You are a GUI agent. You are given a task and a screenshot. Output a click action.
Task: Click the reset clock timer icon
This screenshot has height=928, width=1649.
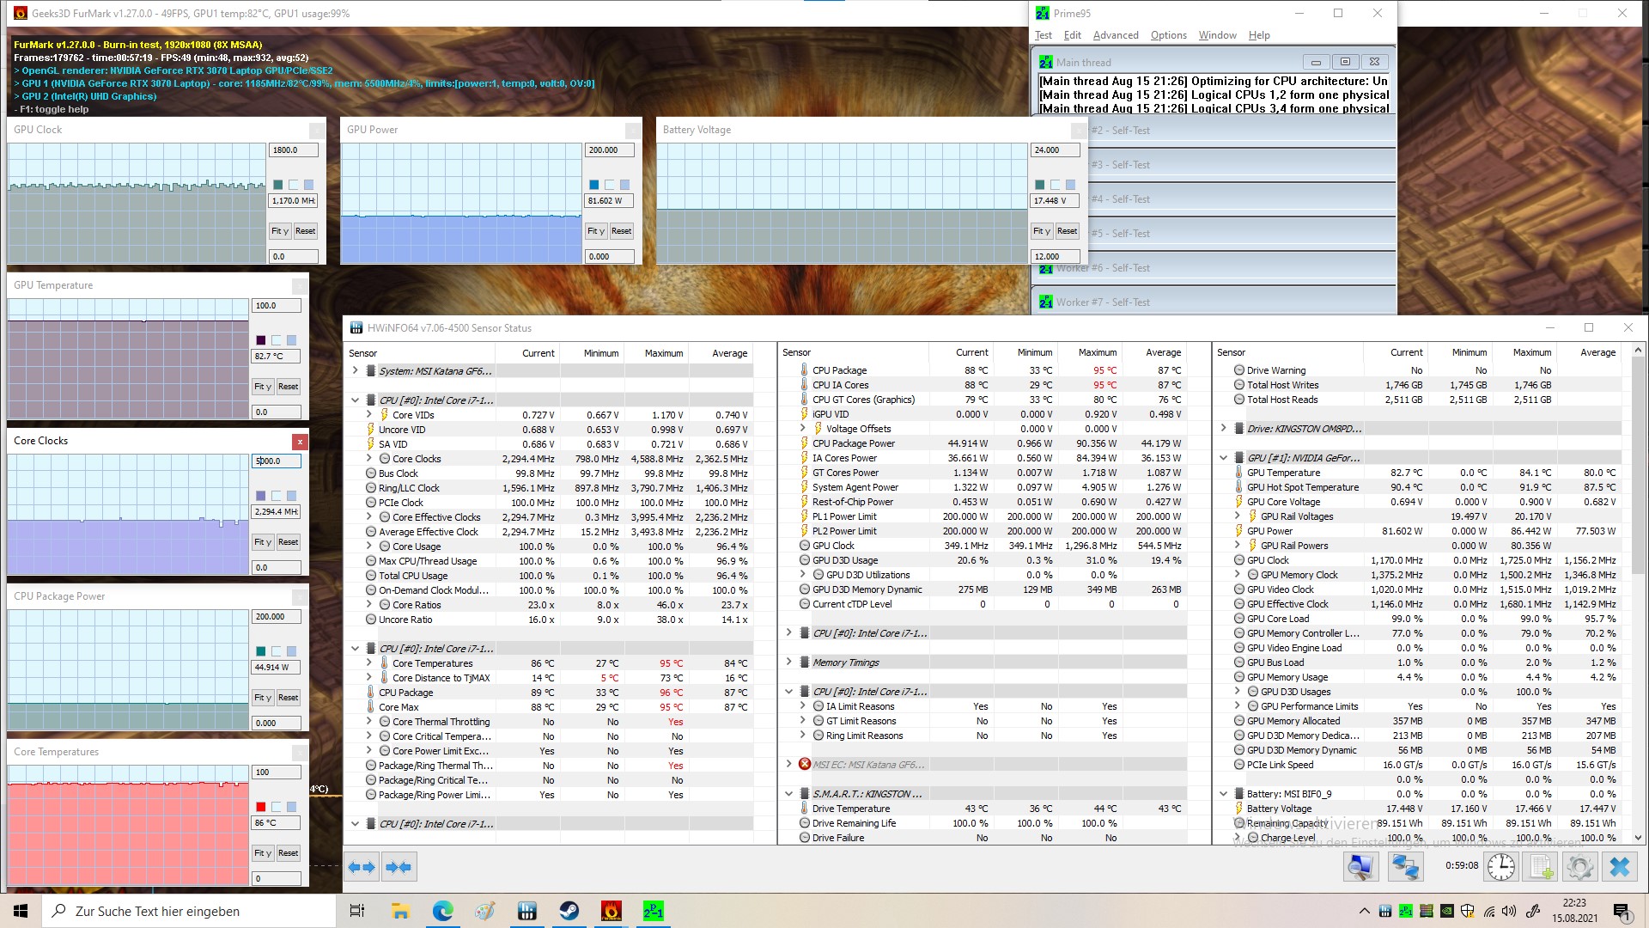1501,866
